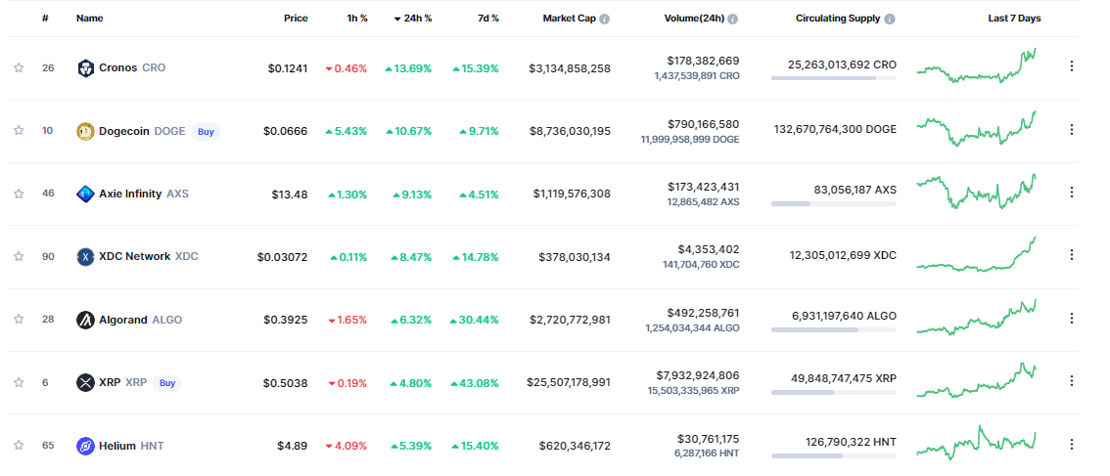Click the Algorand logo icon
Viewport: 1110px width, 476px height.
[85, 320]
